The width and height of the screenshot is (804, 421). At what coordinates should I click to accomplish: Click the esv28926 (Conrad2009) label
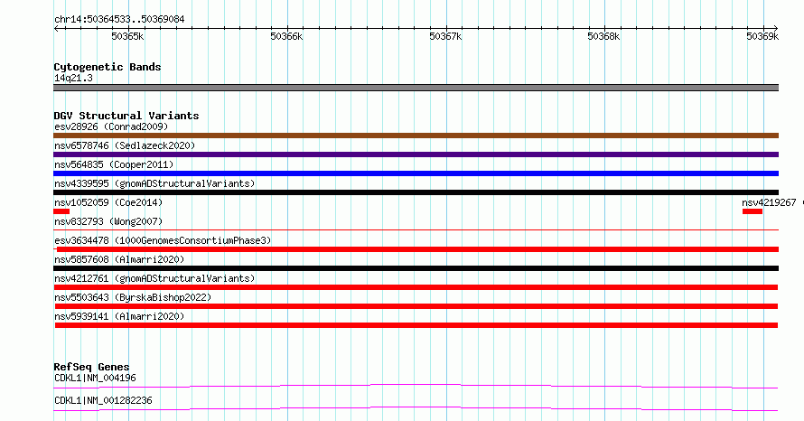(x=111, y=126)
